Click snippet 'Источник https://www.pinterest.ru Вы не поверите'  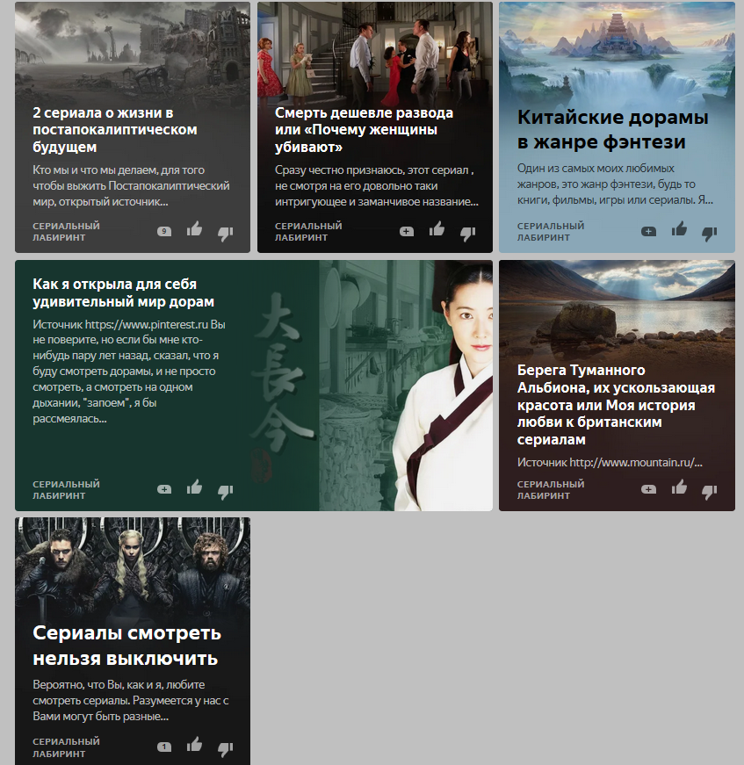point(129,372)
